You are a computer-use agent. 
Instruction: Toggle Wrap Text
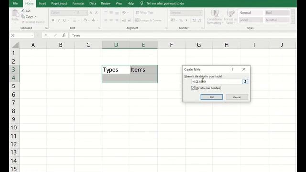coord(144,13)
